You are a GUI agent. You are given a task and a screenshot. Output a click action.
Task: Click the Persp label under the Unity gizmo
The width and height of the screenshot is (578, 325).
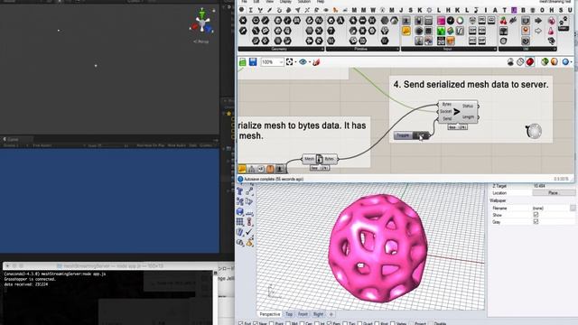[x=201, y=42]
